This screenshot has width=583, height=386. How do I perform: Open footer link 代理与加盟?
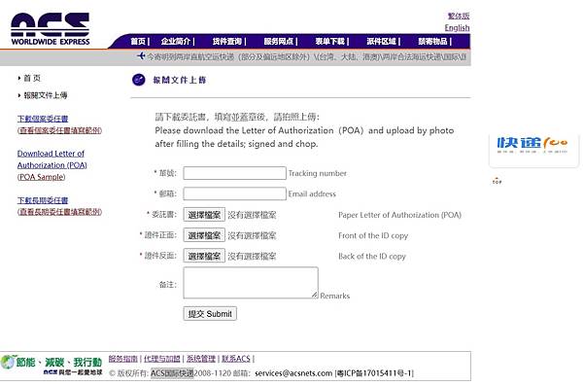(161, 359)
